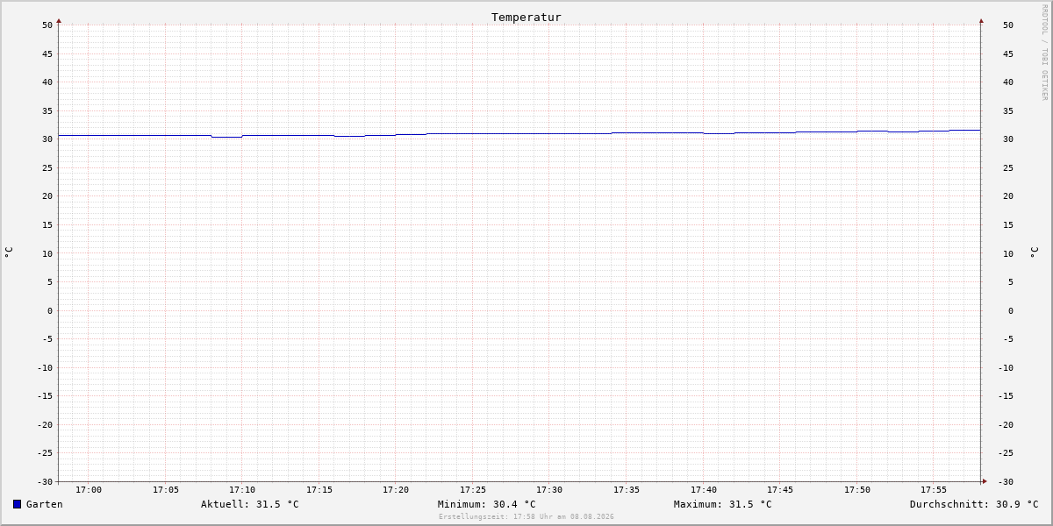Click the Maximum: 31.5 °C value

pyautogui.click(x=723, y=504)
